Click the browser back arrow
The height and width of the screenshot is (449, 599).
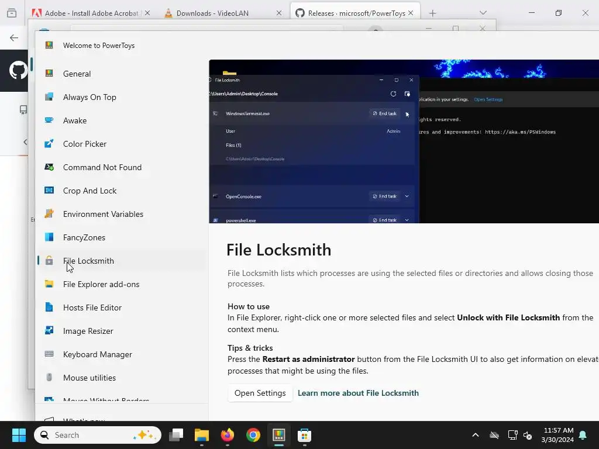pos(14,37)
